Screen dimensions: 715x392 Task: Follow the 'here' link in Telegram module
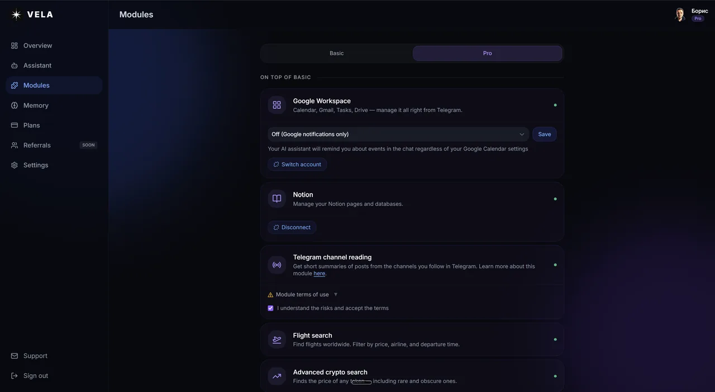point(320,273)
